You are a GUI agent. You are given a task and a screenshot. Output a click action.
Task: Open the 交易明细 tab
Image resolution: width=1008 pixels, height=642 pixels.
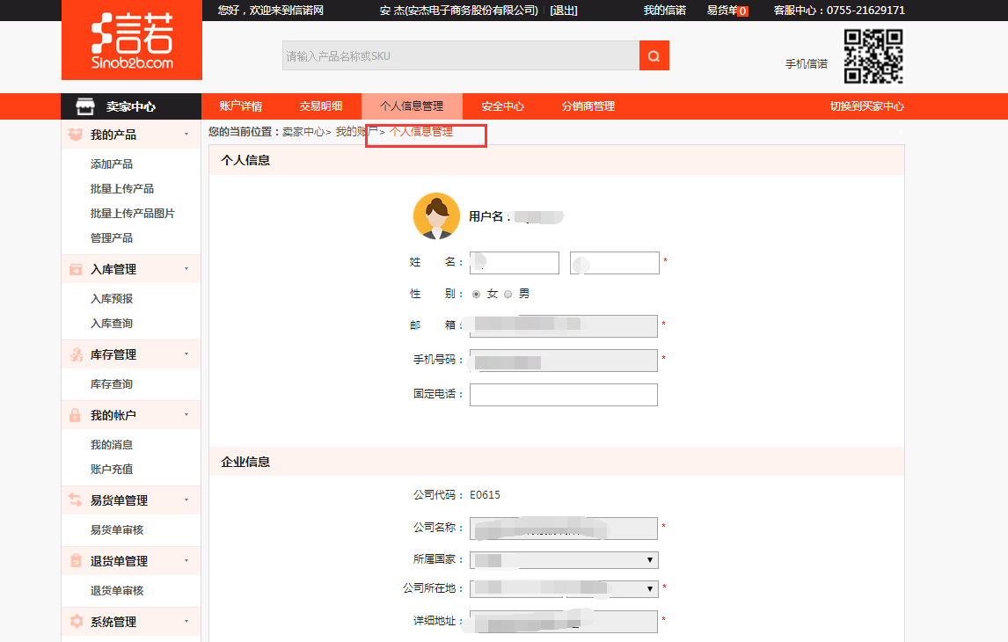point(320,106)
